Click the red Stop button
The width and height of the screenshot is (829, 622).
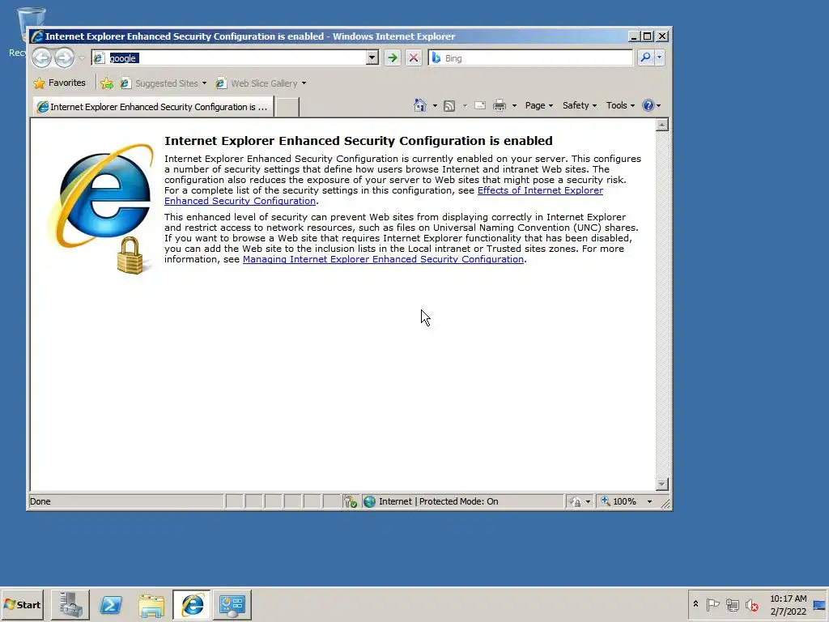414,58
